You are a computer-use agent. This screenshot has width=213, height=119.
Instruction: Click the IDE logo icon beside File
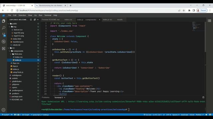pos(4,16)
